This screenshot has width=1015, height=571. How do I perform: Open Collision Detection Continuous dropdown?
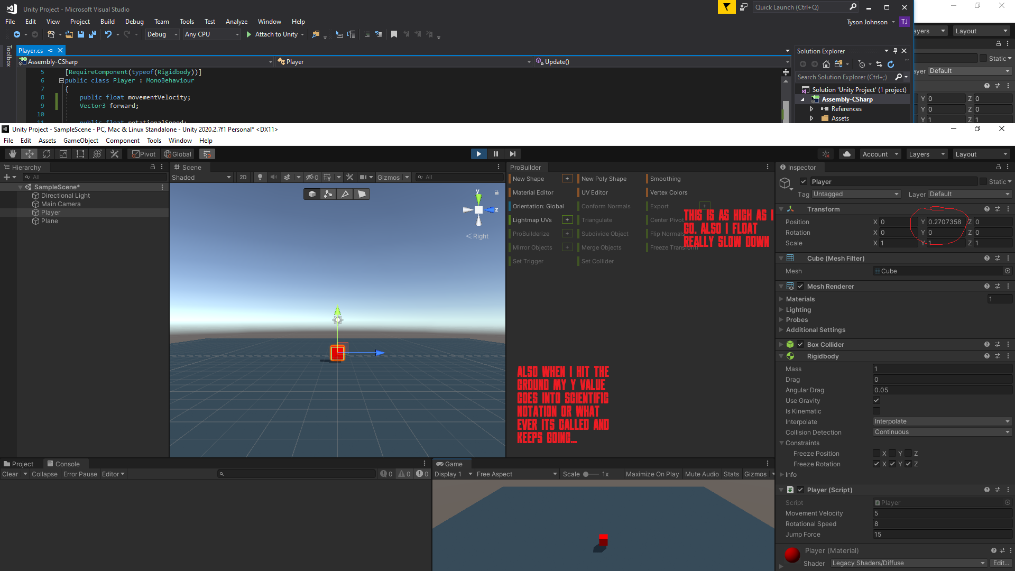[942, 432]
